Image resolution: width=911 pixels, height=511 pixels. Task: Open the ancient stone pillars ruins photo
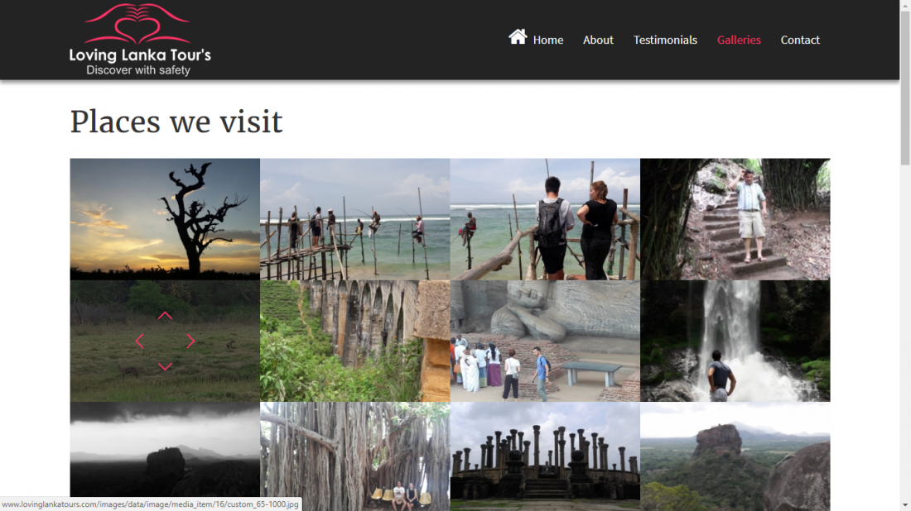(545, 456)
